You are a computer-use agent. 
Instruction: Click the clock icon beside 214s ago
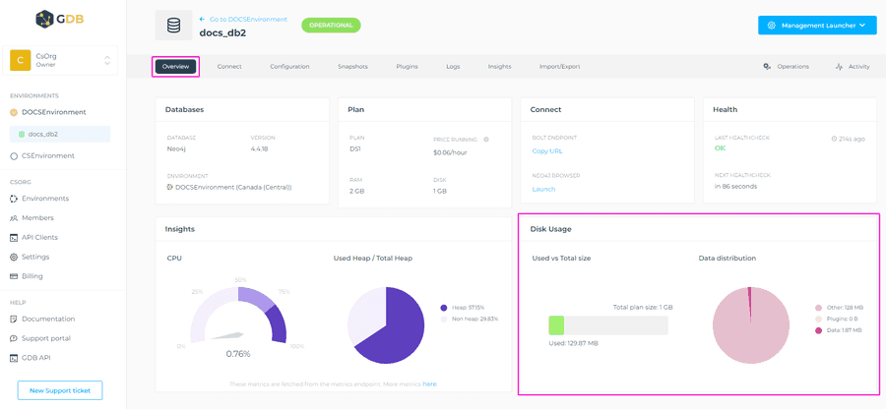(835, 139)
